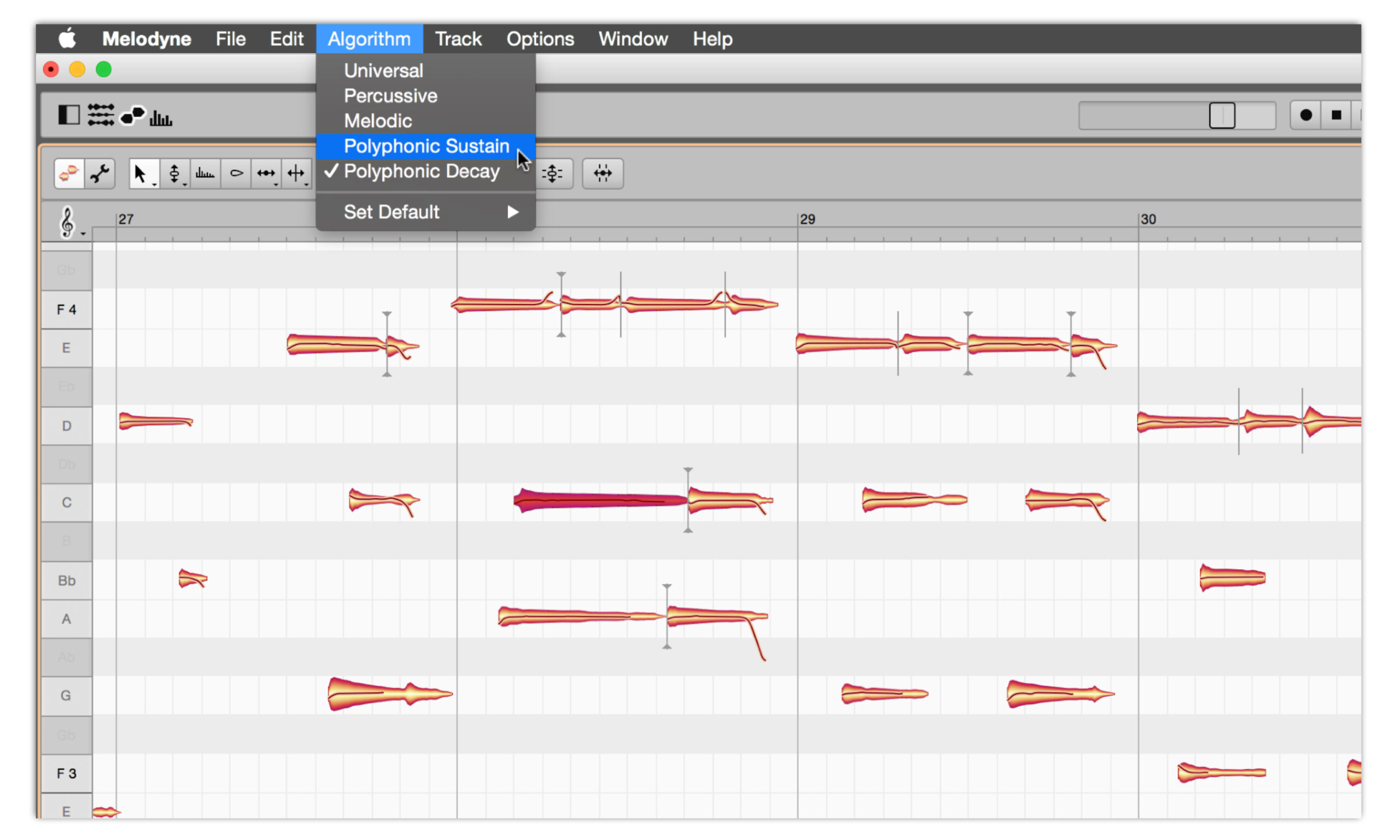Open the treble clef scale dropdown
This screenshot has width=1400, height=835.
(72, 222)
